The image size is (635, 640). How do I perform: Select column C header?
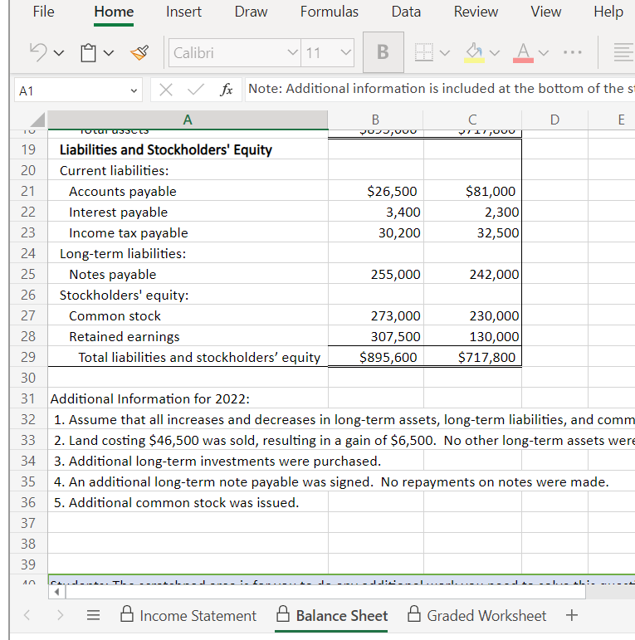[x=472, y=120]
